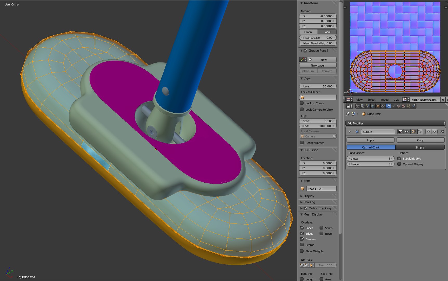Screen dimensions: 448x281
Task: Disable the Creases overlay checkbox
Action: click(x=302, y=239)
